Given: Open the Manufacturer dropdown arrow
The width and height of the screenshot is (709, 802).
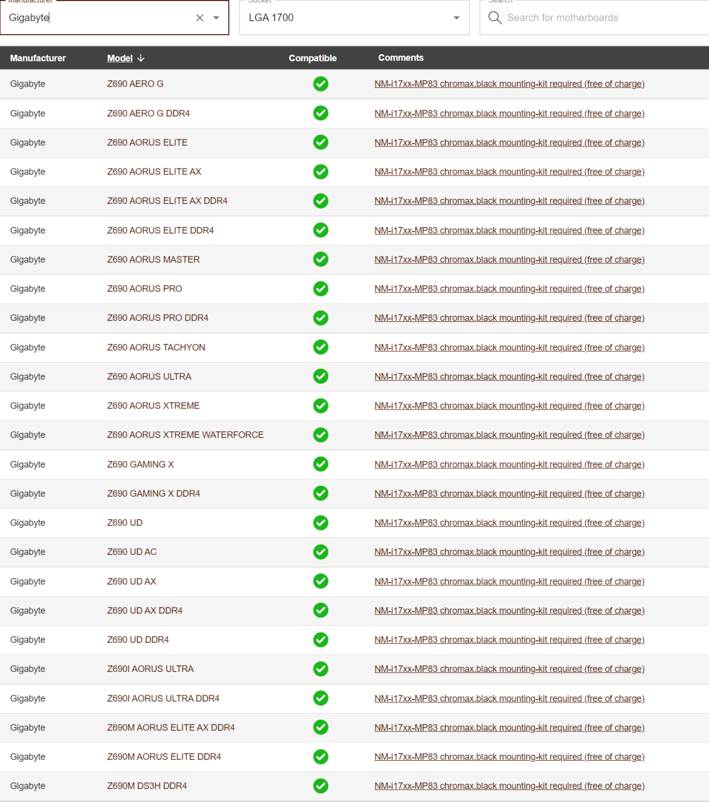Looking at the screenshot, I should (x=216, y=18).
